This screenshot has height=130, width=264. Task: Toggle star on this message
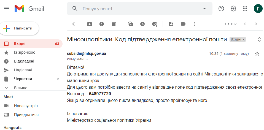(x=257, y=54)
